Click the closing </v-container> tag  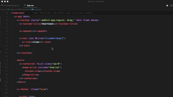pyautogui.click(x=28, y=78)
